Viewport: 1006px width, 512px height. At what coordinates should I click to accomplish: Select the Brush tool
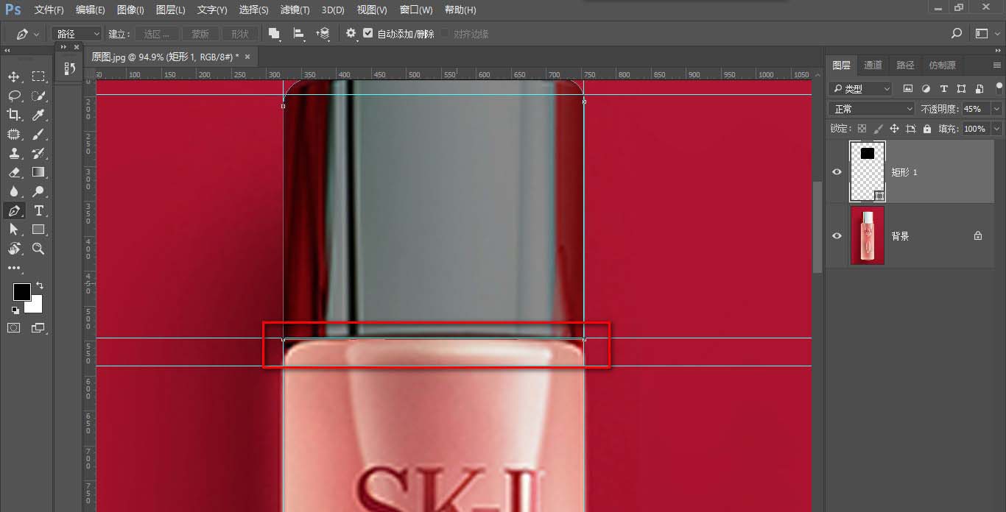(x=38, y=134)
